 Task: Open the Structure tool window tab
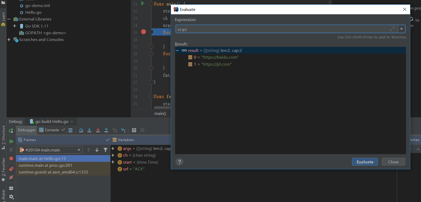3,137
